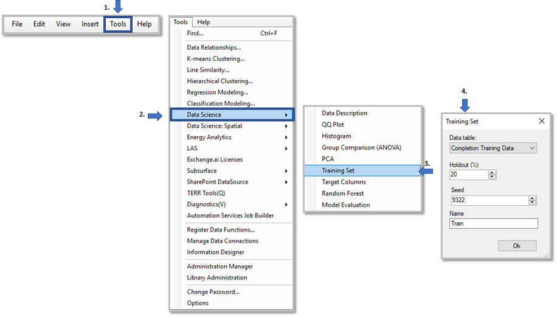Open the Insert menu

coord(90,24)
